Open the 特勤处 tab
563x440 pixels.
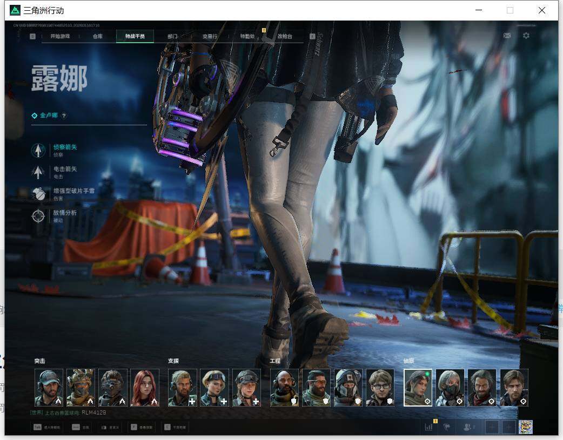click(247, 36)
